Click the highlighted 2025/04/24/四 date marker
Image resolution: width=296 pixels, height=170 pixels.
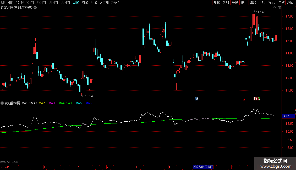(203, 167)
